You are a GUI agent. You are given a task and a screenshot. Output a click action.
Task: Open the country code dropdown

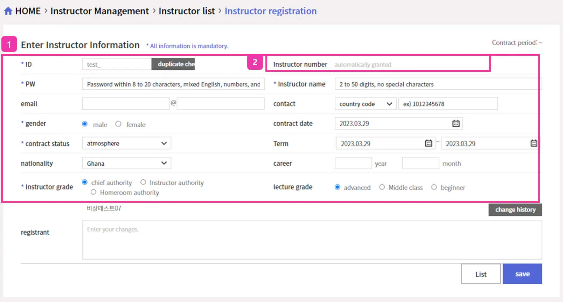[365, 104]
